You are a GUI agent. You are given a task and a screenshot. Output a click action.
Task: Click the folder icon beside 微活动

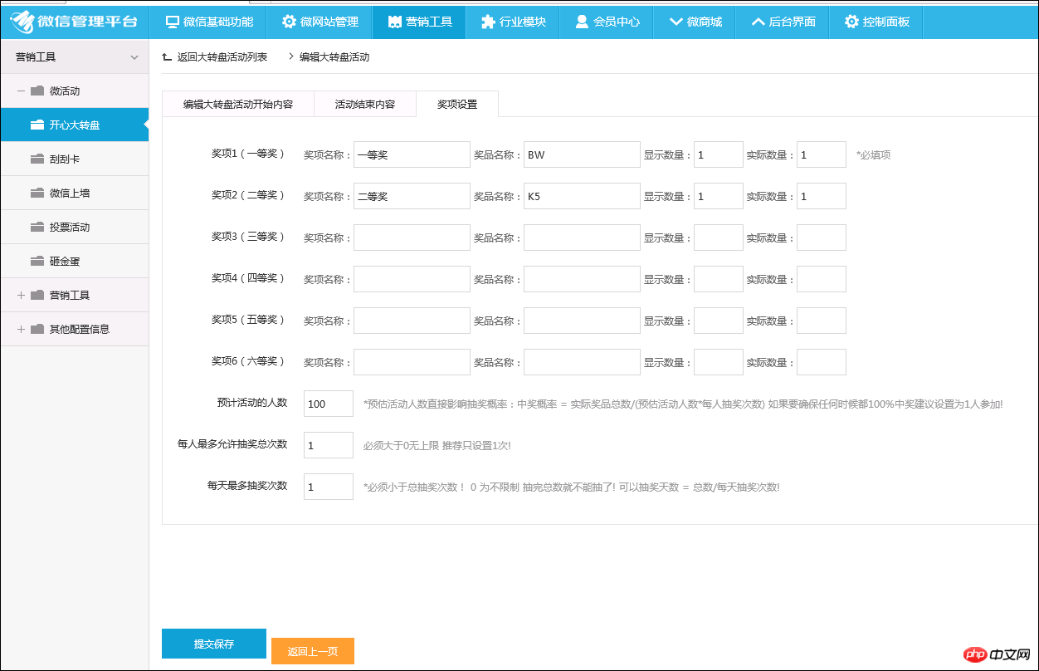click(x=37, y=91)
